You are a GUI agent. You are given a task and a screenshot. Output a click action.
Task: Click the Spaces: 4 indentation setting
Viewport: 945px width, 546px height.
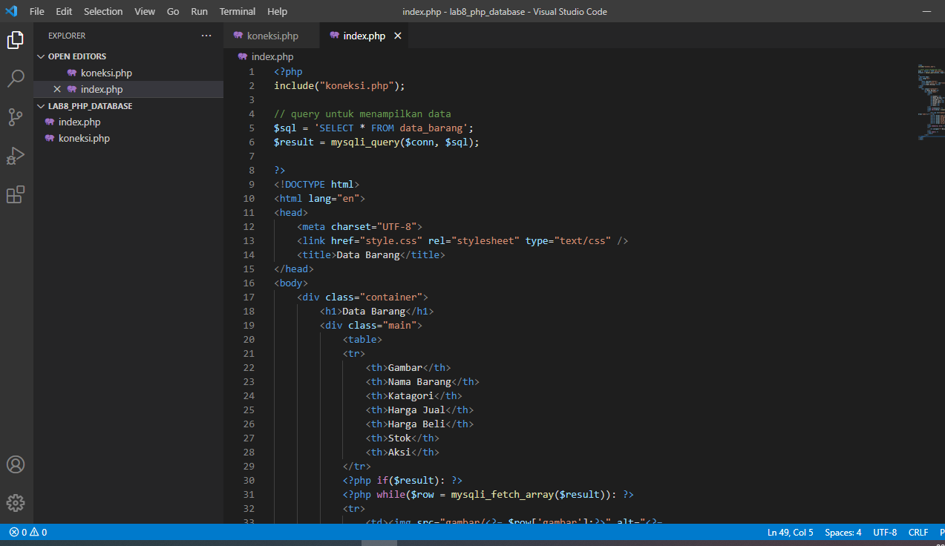(843, 532)
